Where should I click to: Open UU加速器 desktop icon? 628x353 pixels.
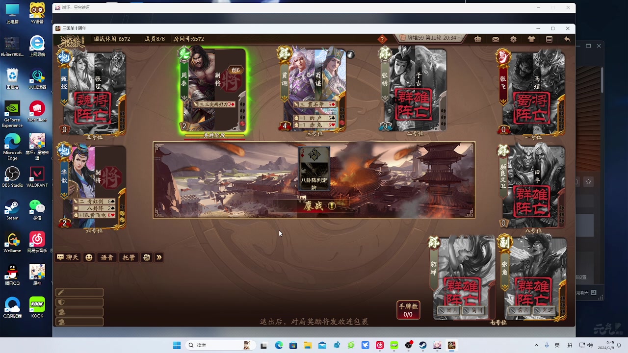(37, 79)
